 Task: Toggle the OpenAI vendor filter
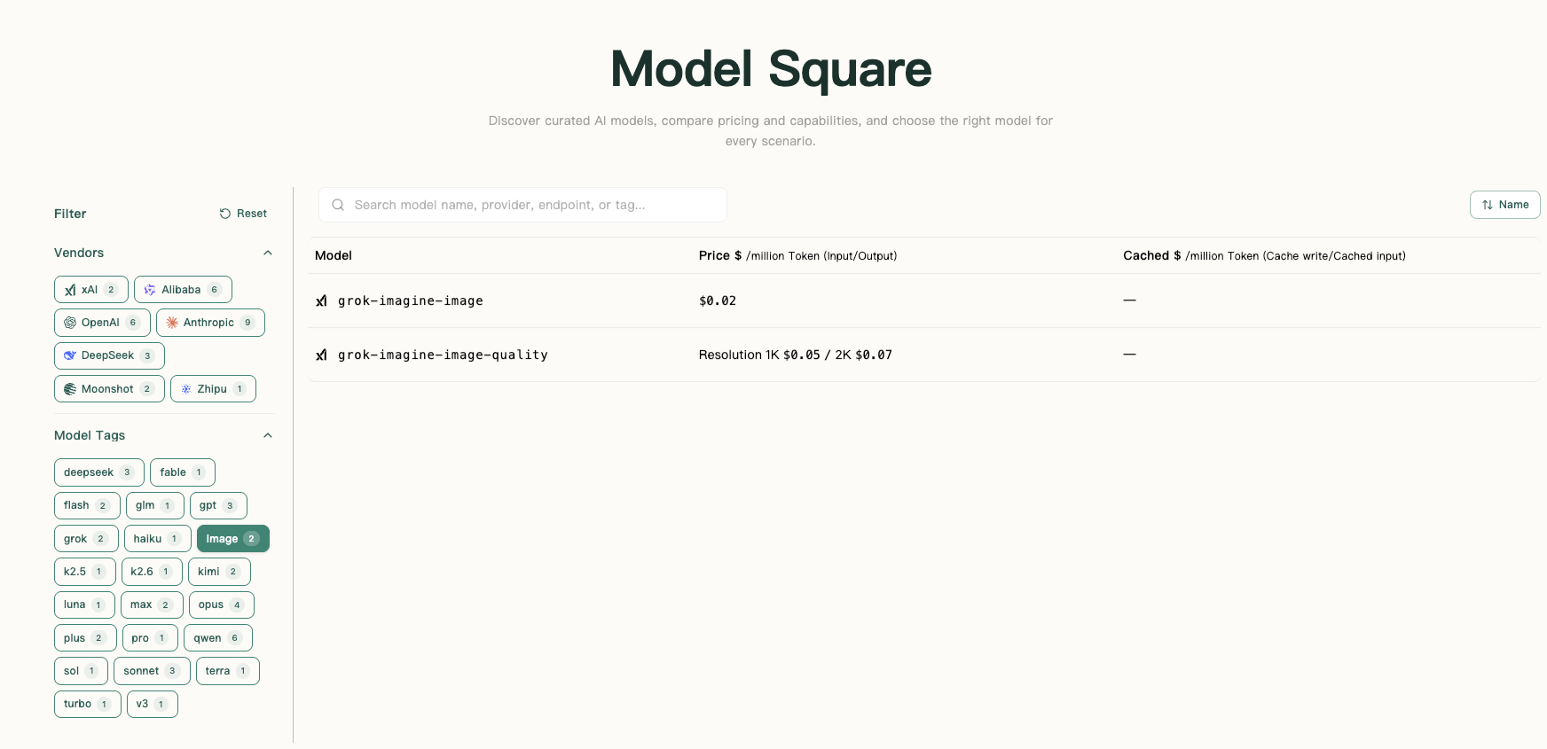point(102,323)
